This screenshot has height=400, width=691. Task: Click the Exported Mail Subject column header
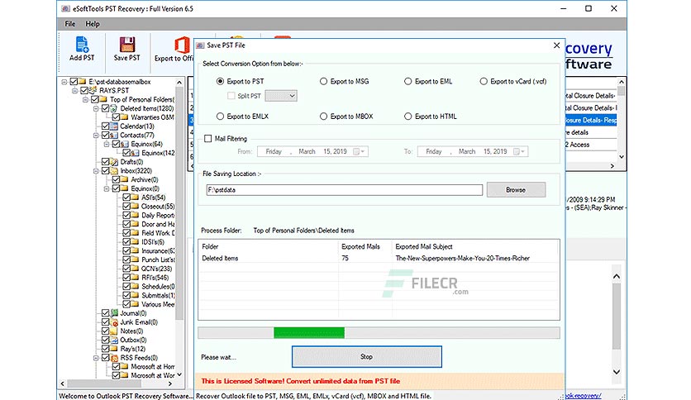pyautogui.click(x=424, y=246)
